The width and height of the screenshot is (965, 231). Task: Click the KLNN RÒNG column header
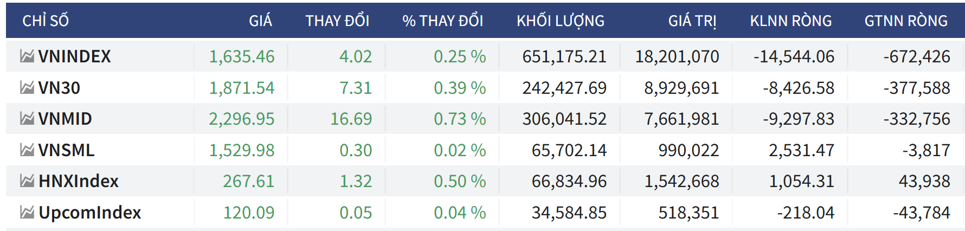pyautogui.click(x=790, y=21)
